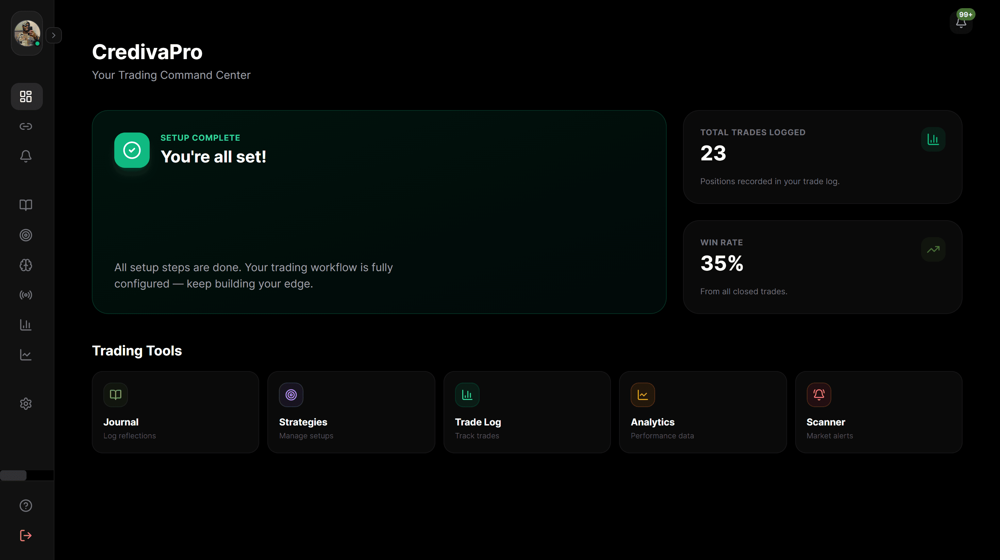Open the brain insights icon in sidebar
This screenshot has width=1000, height=560.
coord(26,265)
